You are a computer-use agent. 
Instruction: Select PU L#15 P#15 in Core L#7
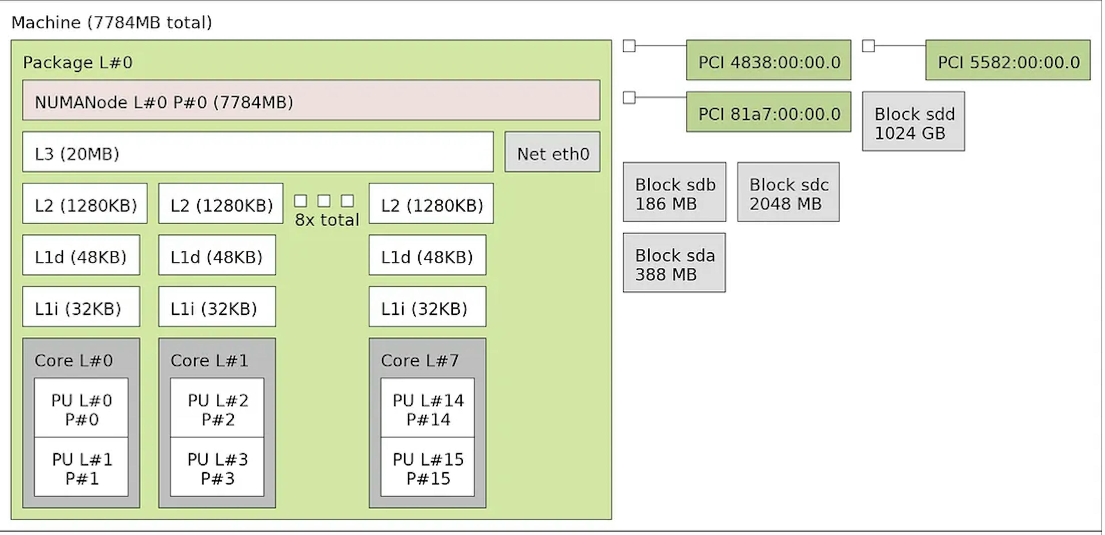point(428,467)
